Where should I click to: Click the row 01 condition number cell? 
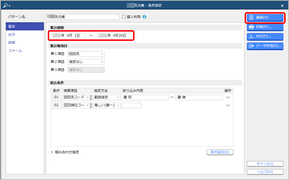56,97
